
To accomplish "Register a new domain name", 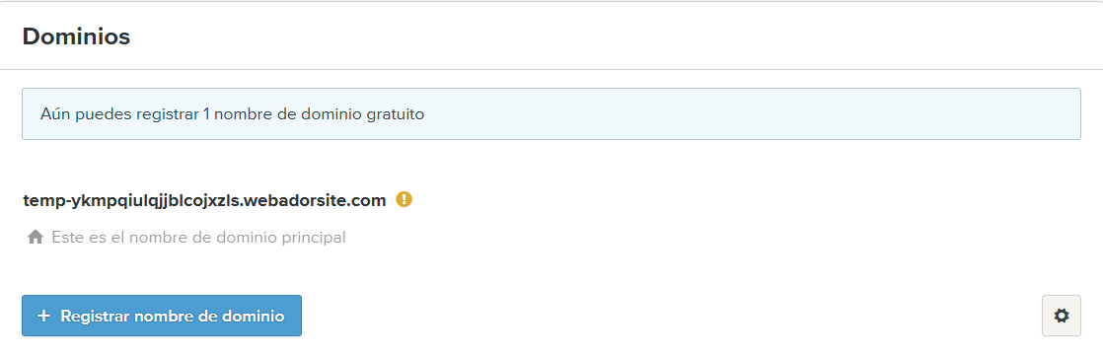I will 162,316.
